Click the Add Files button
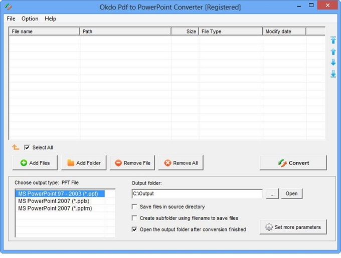 [x=35, y=162]
